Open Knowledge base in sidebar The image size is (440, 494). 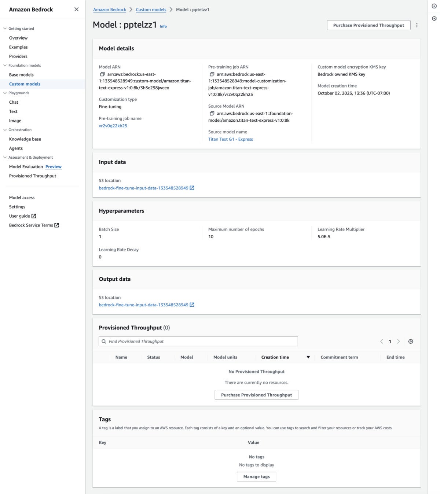click(x=25, y=139)
